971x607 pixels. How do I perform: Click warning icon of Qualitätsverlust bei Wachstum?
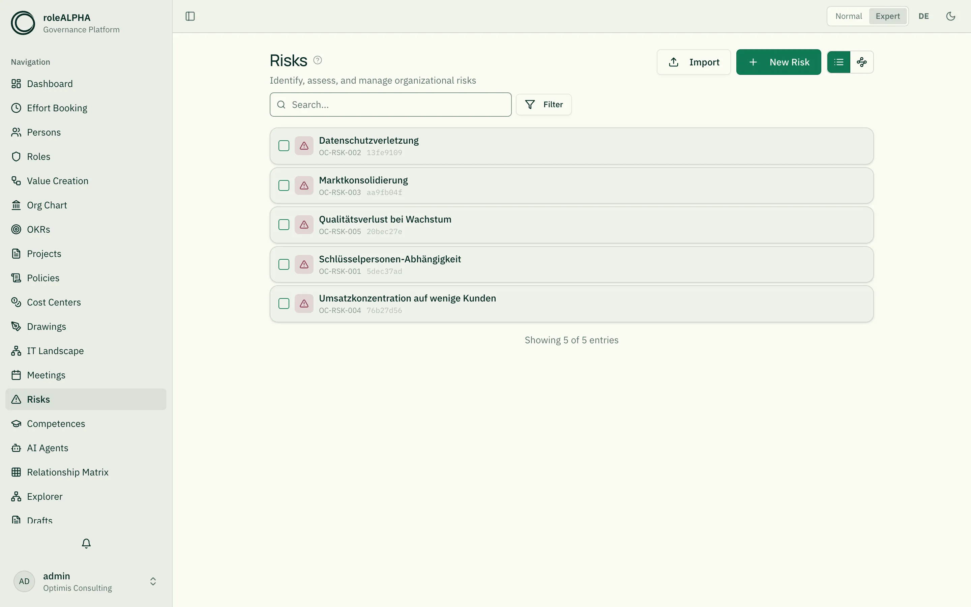(x=304, y=224)
